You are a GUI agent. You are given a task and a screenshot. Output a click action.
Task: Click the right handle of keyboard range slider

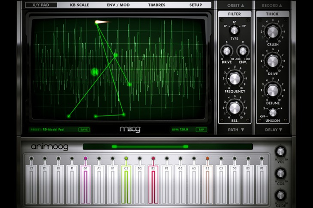(x=185, y=147)
